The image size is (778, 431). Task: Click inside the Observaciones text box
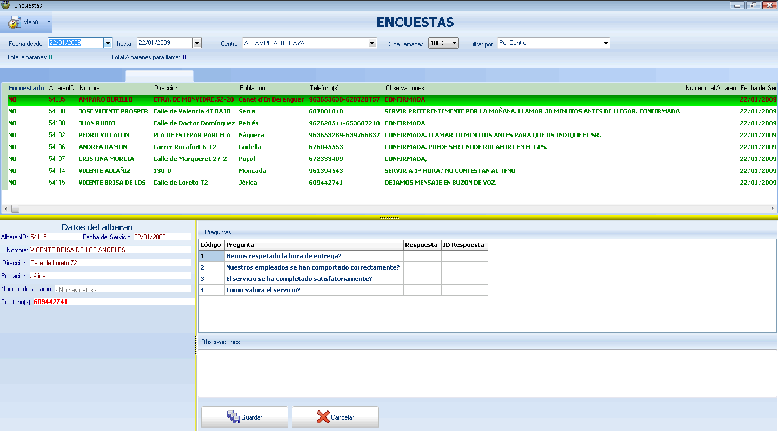pos(487,373)
